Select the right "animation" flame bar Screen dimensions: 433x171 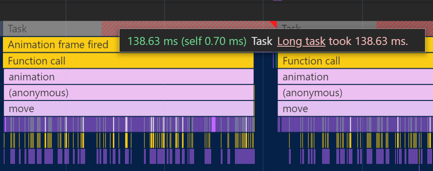click(x=355, y=76)
